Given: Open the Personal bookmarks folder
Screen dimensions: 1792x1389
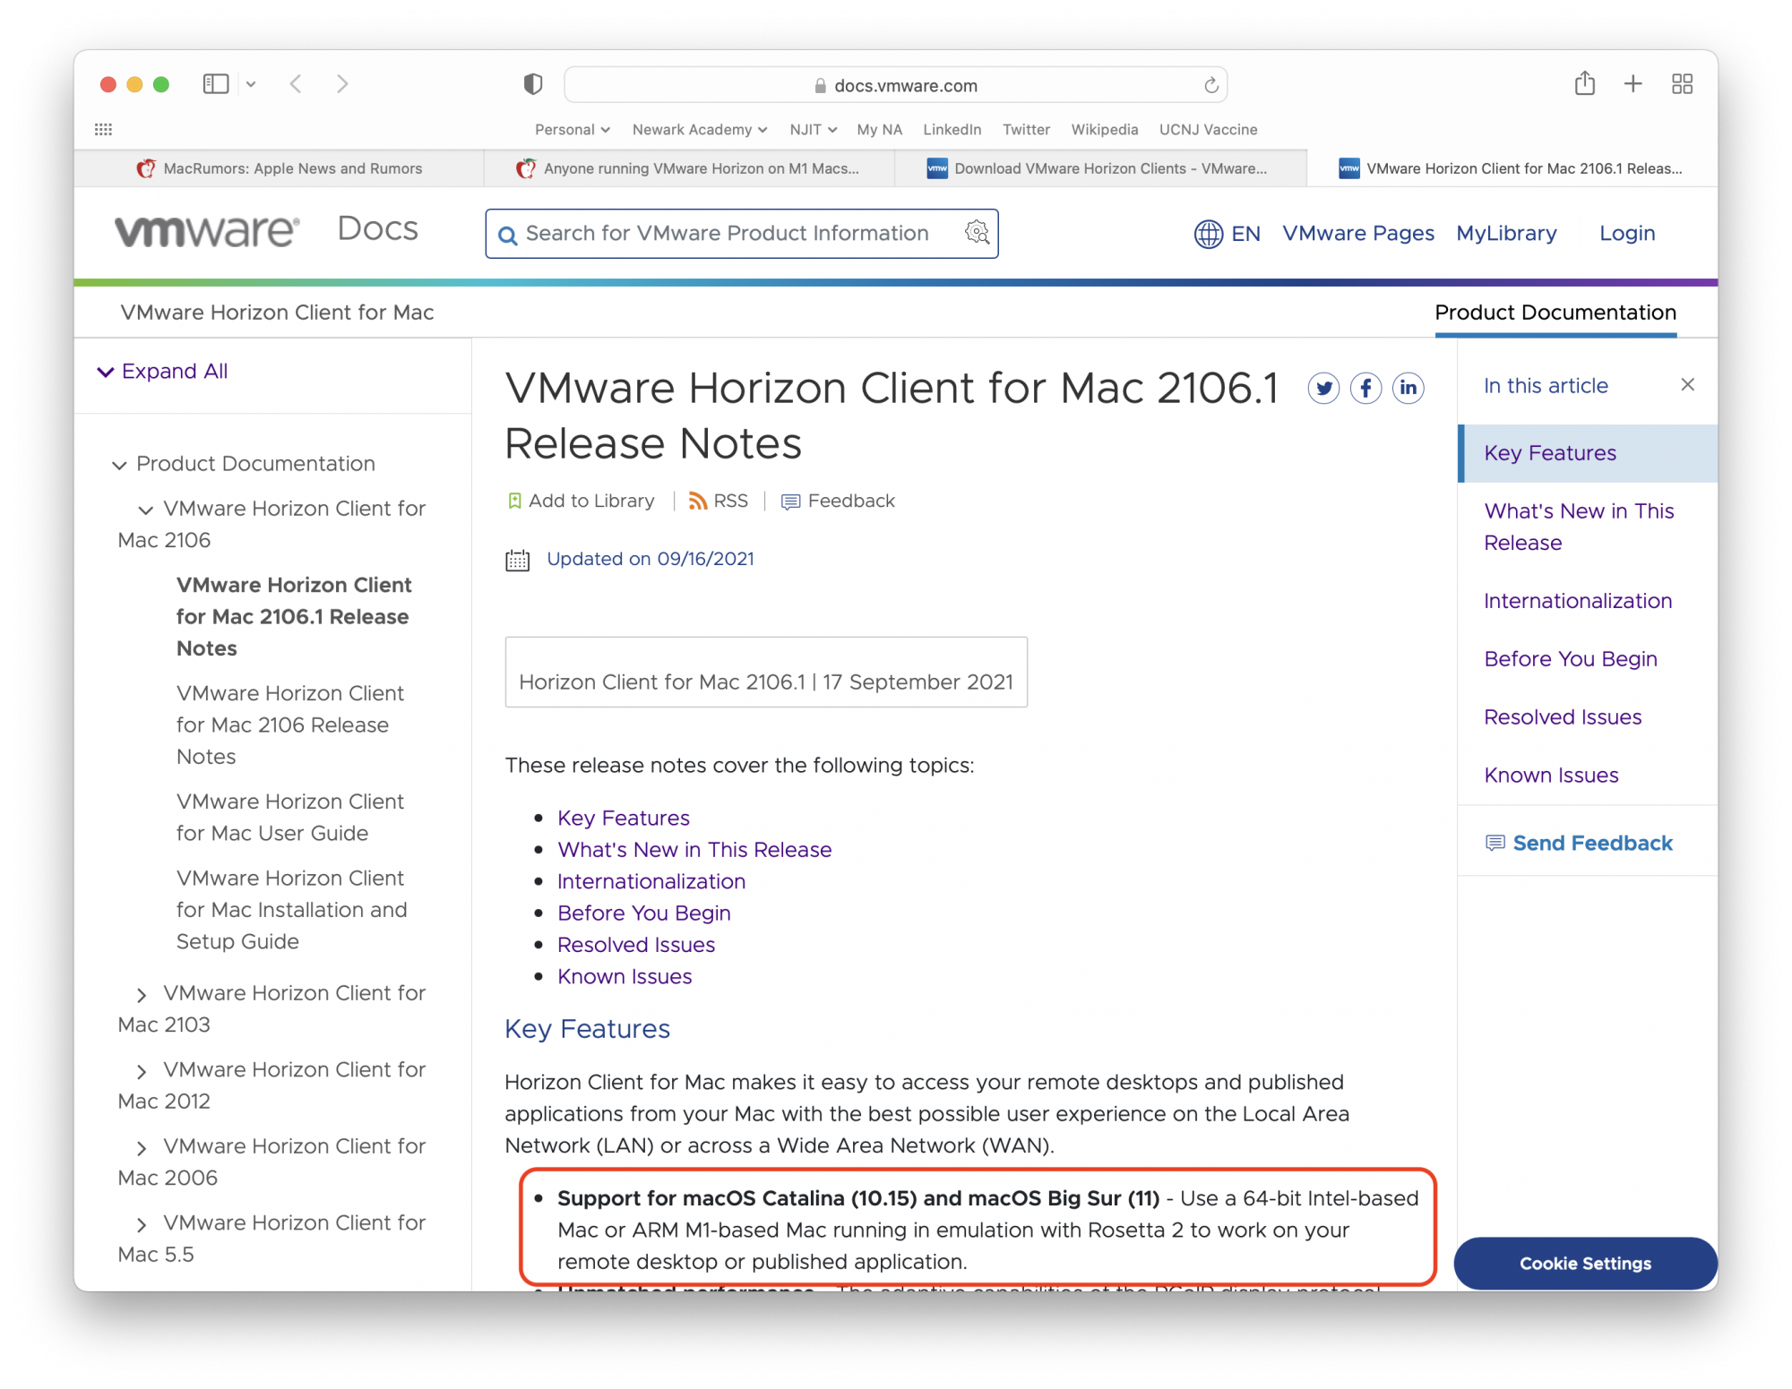Looking at the screenshot, I should (x=573, y=129).
